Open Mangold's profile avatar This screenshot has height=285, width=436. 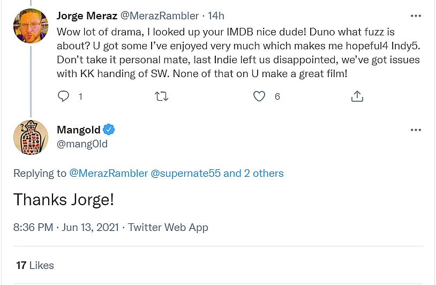click(x=31, y=137)
